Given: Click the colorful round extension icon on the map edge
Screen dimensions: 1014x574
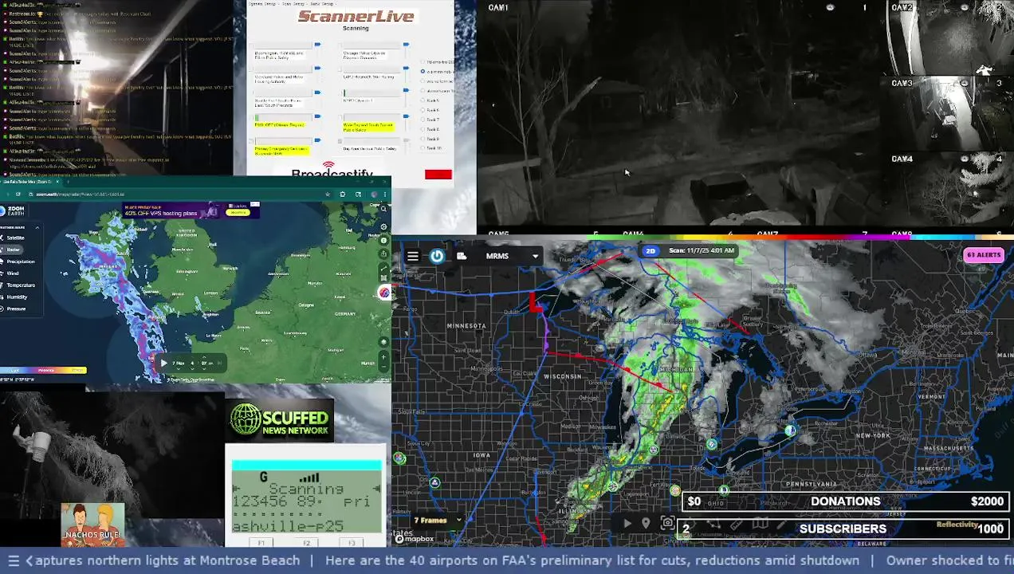Looking at the screenshot, I should [x=384, y=293].
